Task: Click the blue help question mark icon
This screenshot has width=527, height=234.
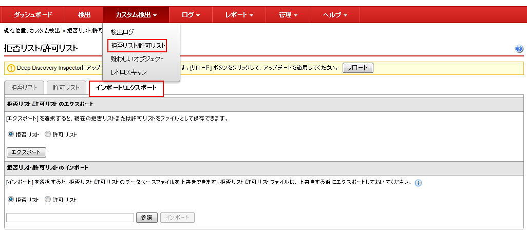Action: coord(519,49)
